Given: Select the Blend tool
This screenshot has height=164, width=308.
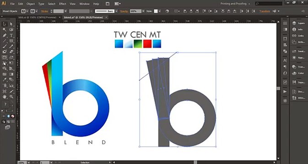Looking at the screenshot, I should click(11, 80).
